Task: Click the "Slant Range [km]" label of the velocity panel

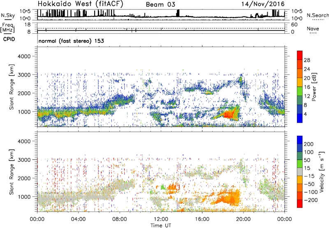Action: tap(12, 172)
